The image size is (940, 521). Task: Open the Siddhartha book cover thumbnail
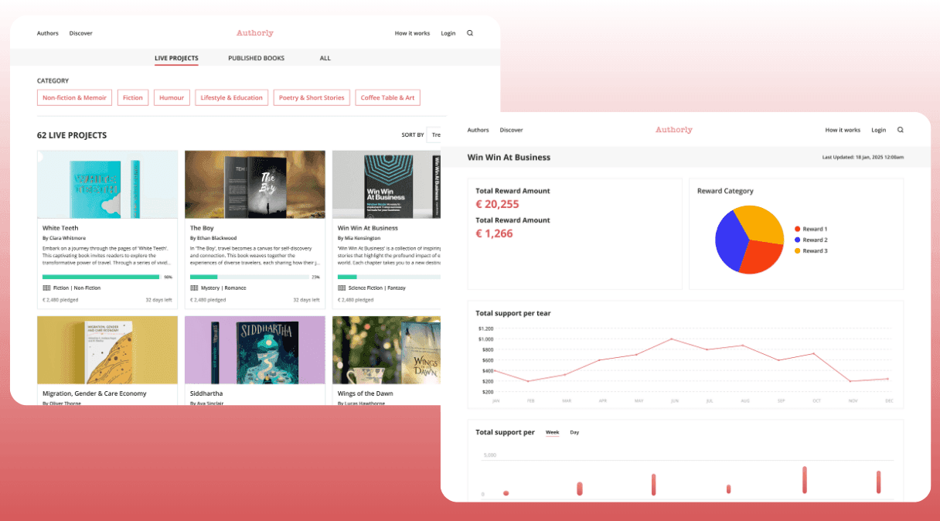(255, 350)
